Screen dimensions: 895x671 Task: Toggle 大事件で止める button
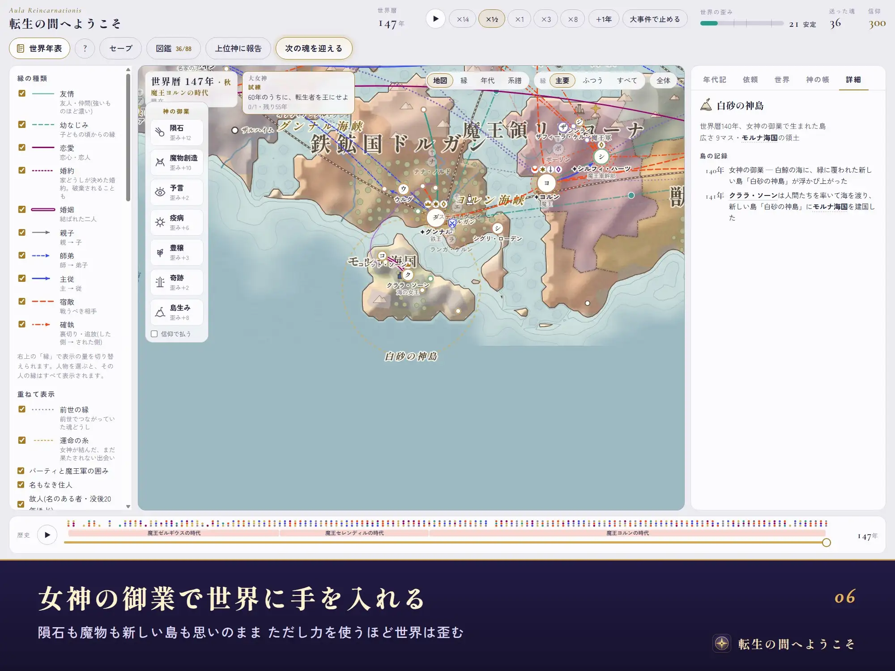[x=655, y=19]
